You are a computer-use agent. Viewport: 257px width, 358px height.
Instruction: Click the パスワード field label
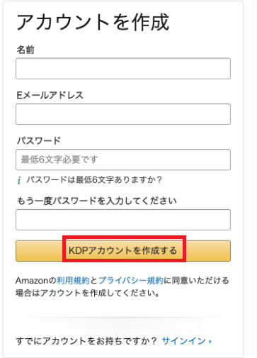[x=39, y=140]
